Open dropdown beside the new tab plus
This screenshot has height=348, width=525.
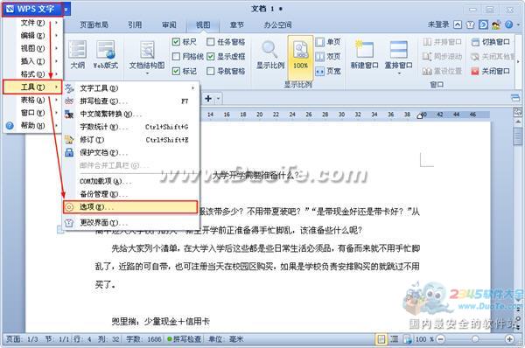pyautogui.click(x=218, y=99)
